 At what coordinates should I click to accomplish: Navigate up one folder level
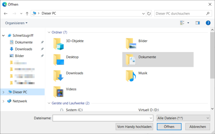coord(27,14)
